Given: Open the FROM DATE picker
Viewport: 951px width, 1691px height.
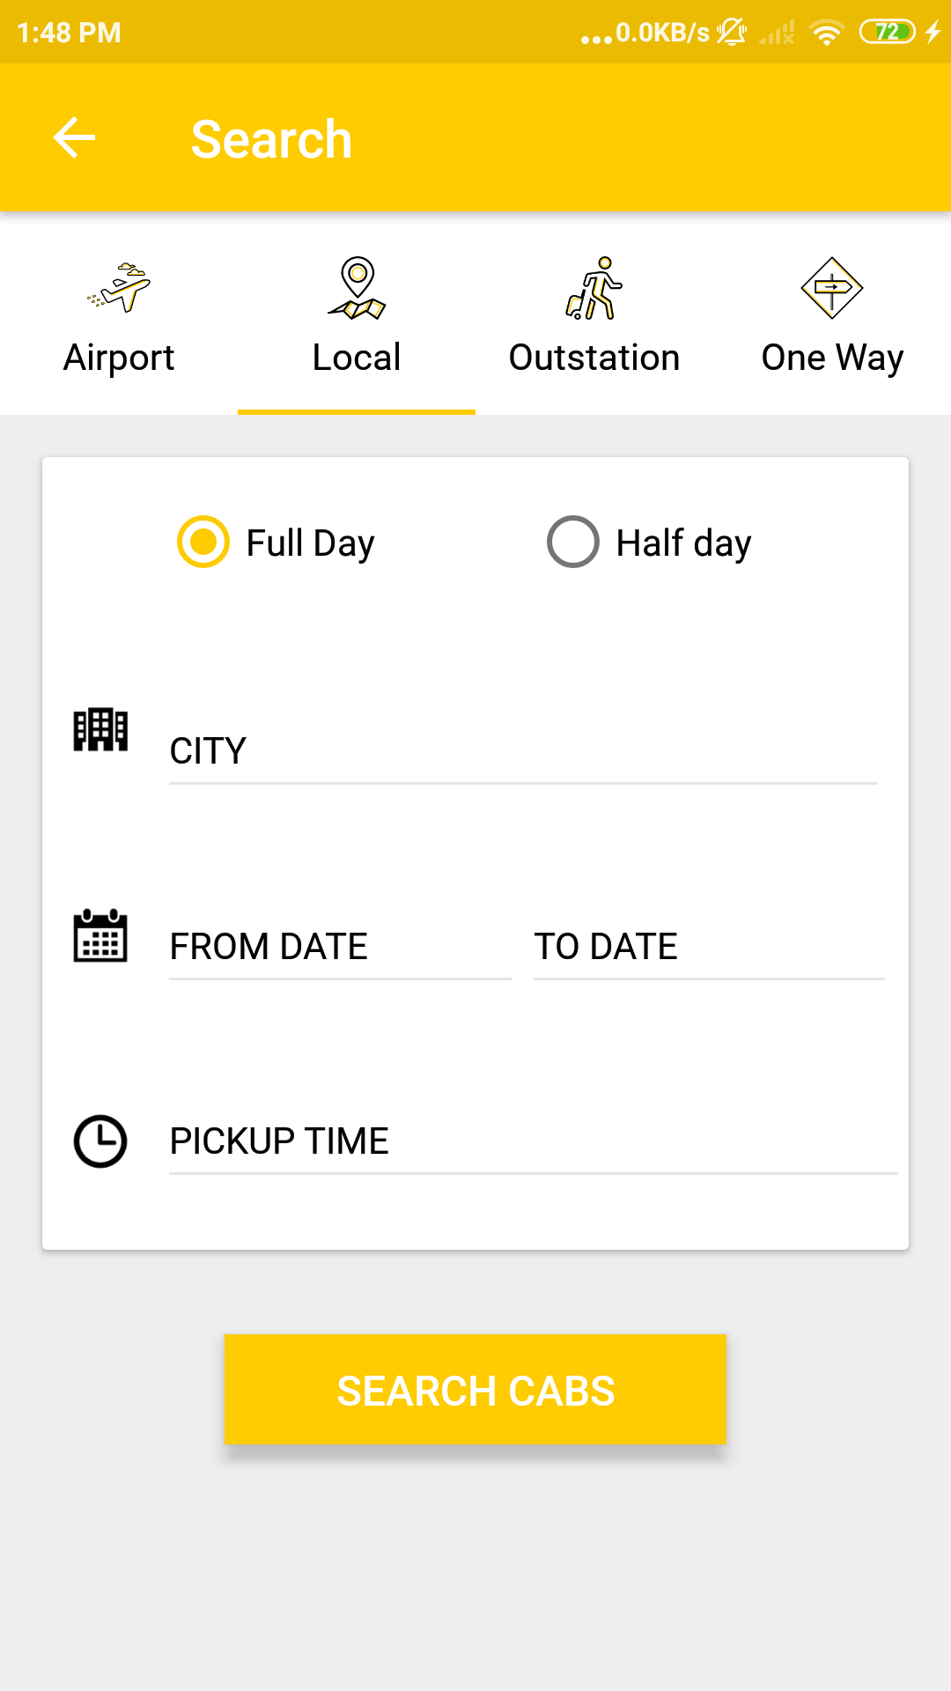Looking at the screenshot, I should coord(340,947).
